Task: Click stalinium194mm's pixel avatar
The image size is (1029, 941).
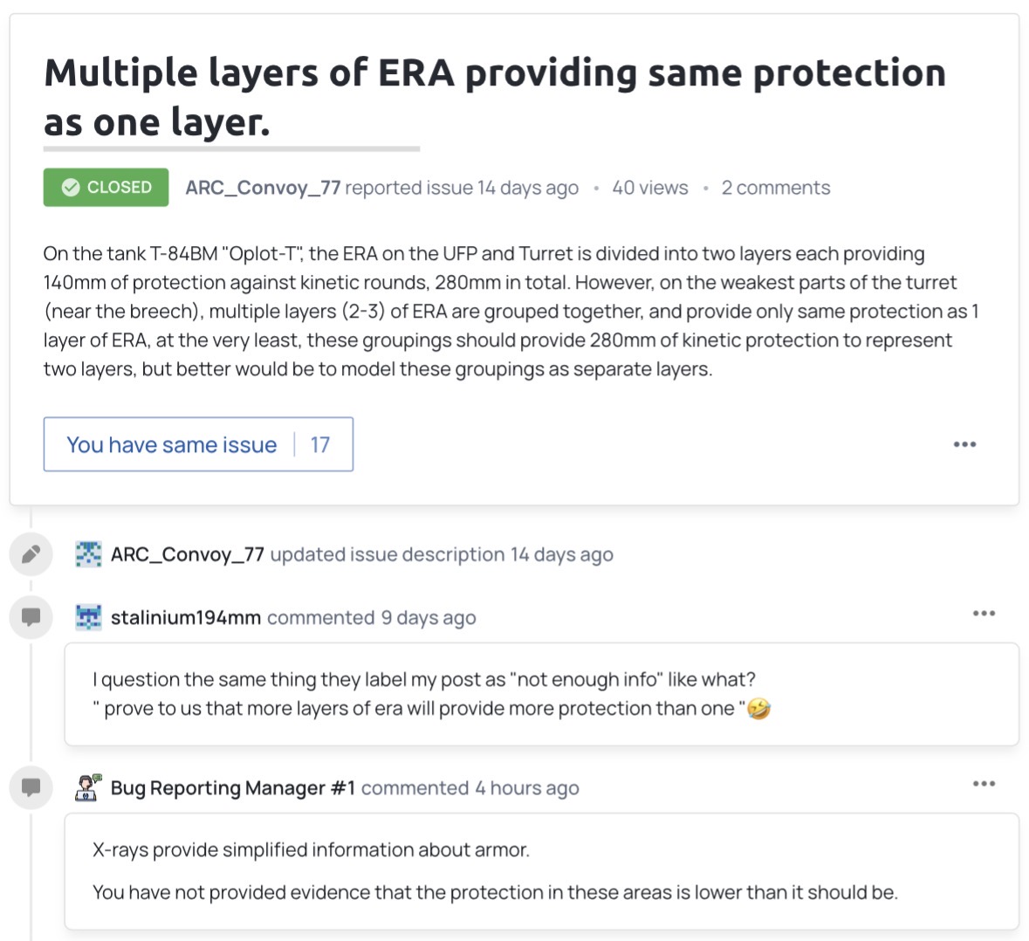Action: coord(88,617)
